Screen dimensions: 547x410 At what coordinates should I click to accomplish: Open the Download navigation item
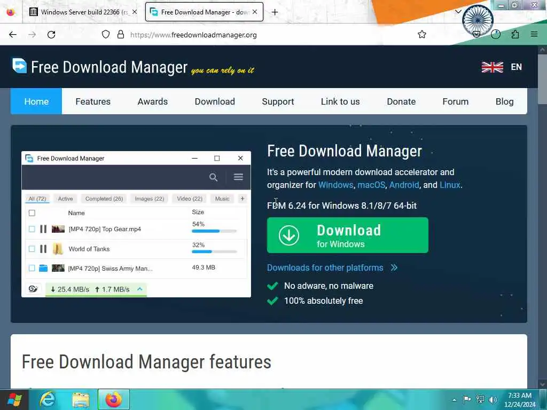point(215,101)
